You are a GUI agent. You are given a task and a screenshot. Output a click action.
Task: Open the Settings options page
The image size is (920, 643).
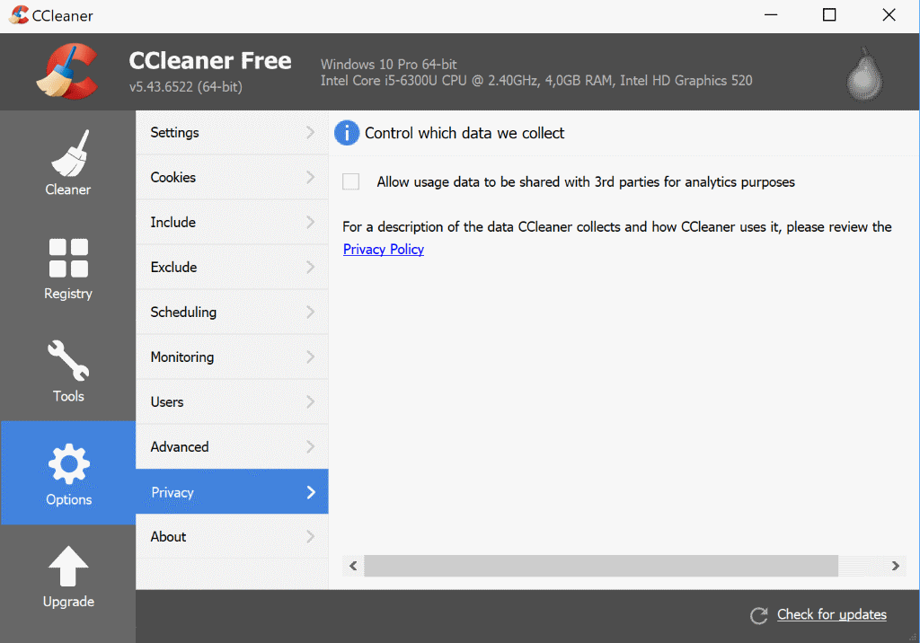click(232, 133)
